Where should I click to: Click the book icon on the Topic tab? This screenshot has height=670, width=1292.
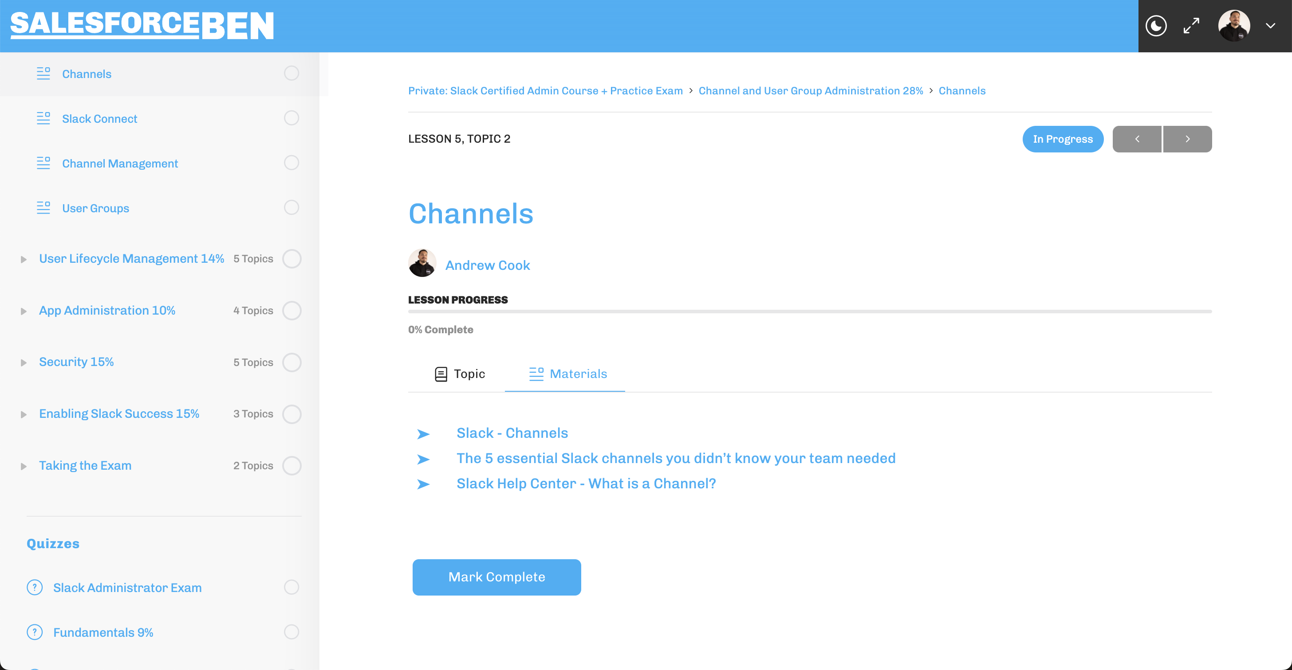pos(441,374)
